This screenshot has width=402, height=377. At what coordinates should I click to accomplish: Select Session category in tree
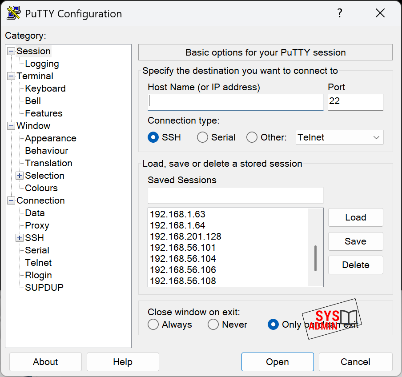(x=34, y=51)
